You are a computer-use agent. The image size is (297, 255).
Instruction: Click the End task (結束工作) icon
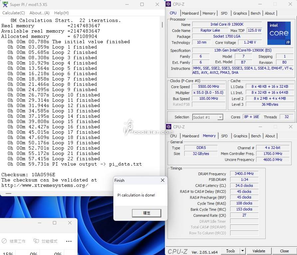pos(4,241)
